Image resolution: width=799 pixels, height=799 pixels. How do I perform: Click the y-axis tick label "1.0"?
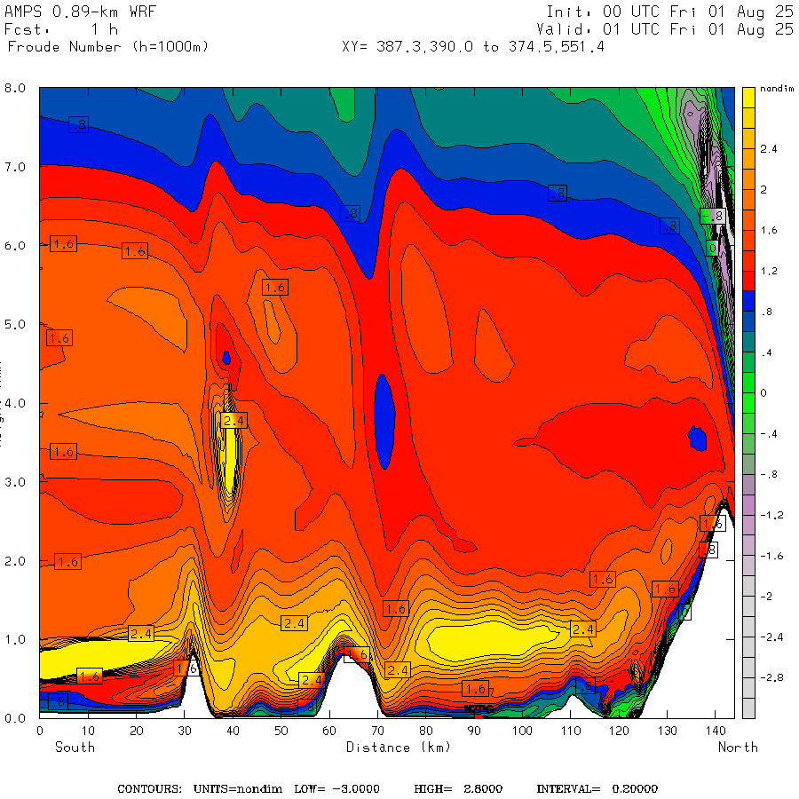(x=15, y=639)
